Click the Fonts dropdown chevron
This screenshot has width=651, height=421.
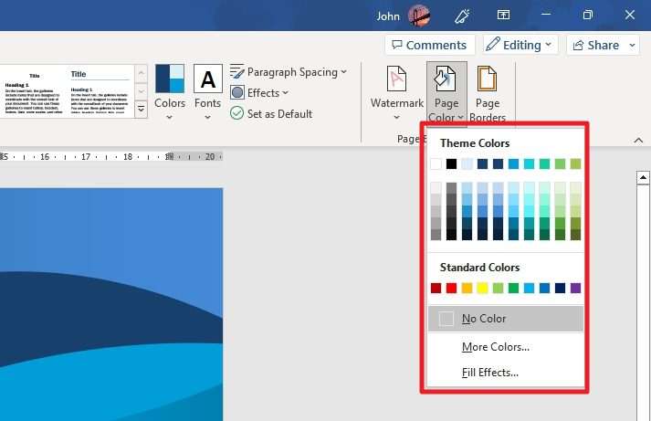(207, 118)
